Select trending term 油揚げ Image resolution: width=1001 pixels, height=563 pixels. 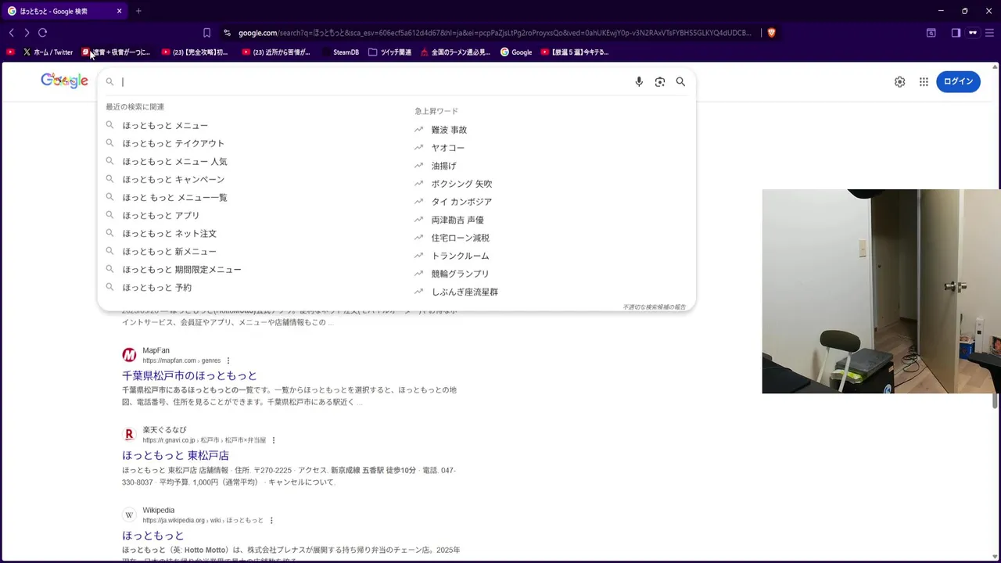[x=443, y=166]
